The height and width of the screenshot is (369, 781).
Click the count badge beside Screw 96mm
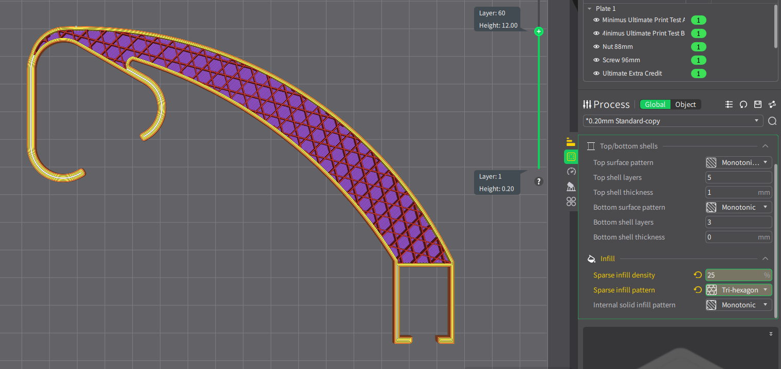698,60
